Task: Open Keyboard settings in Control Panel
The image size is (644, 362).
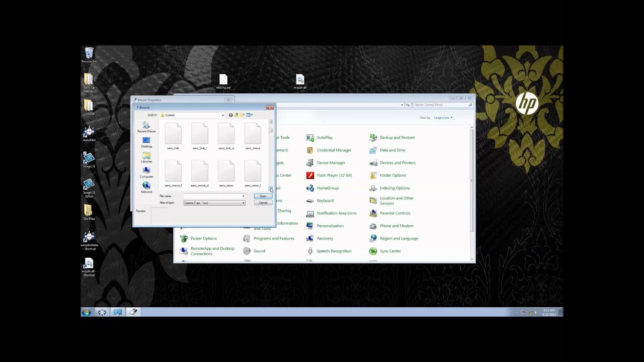Action: tap(320, 200)
